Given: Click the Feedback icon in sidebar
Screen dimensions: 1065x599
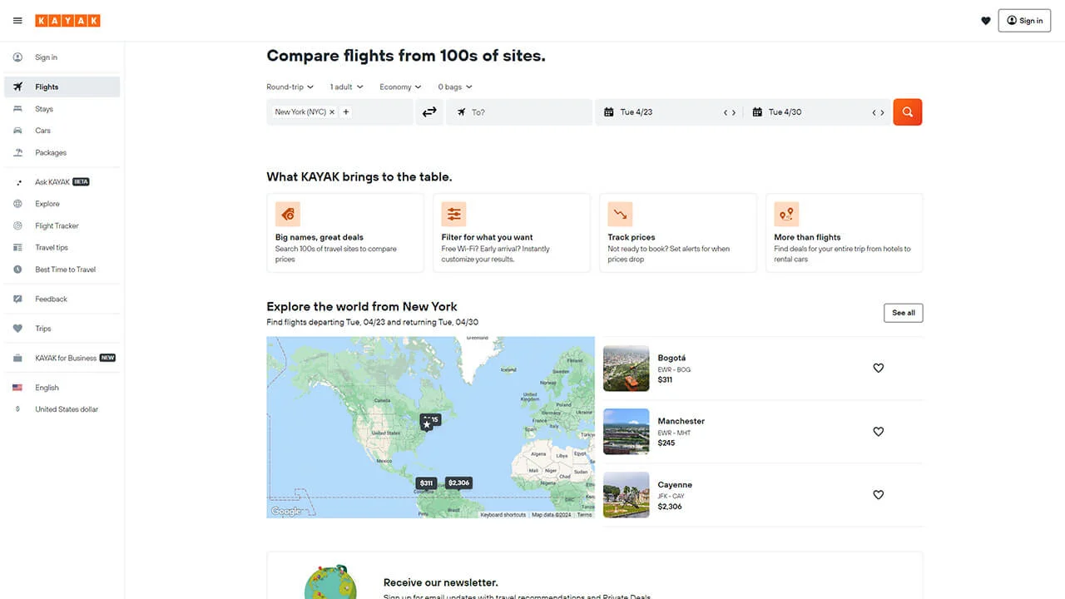Looking at the screenshot, I should [x=17, y=299].
